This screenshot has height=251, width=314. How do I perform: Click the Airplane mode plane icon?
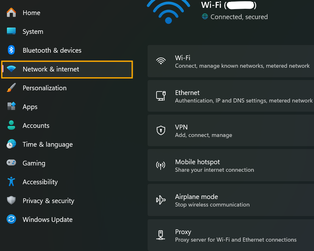point(161,200)
